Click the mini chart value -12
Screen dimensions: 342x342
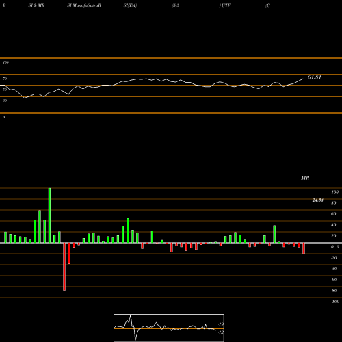click(221, 332)
